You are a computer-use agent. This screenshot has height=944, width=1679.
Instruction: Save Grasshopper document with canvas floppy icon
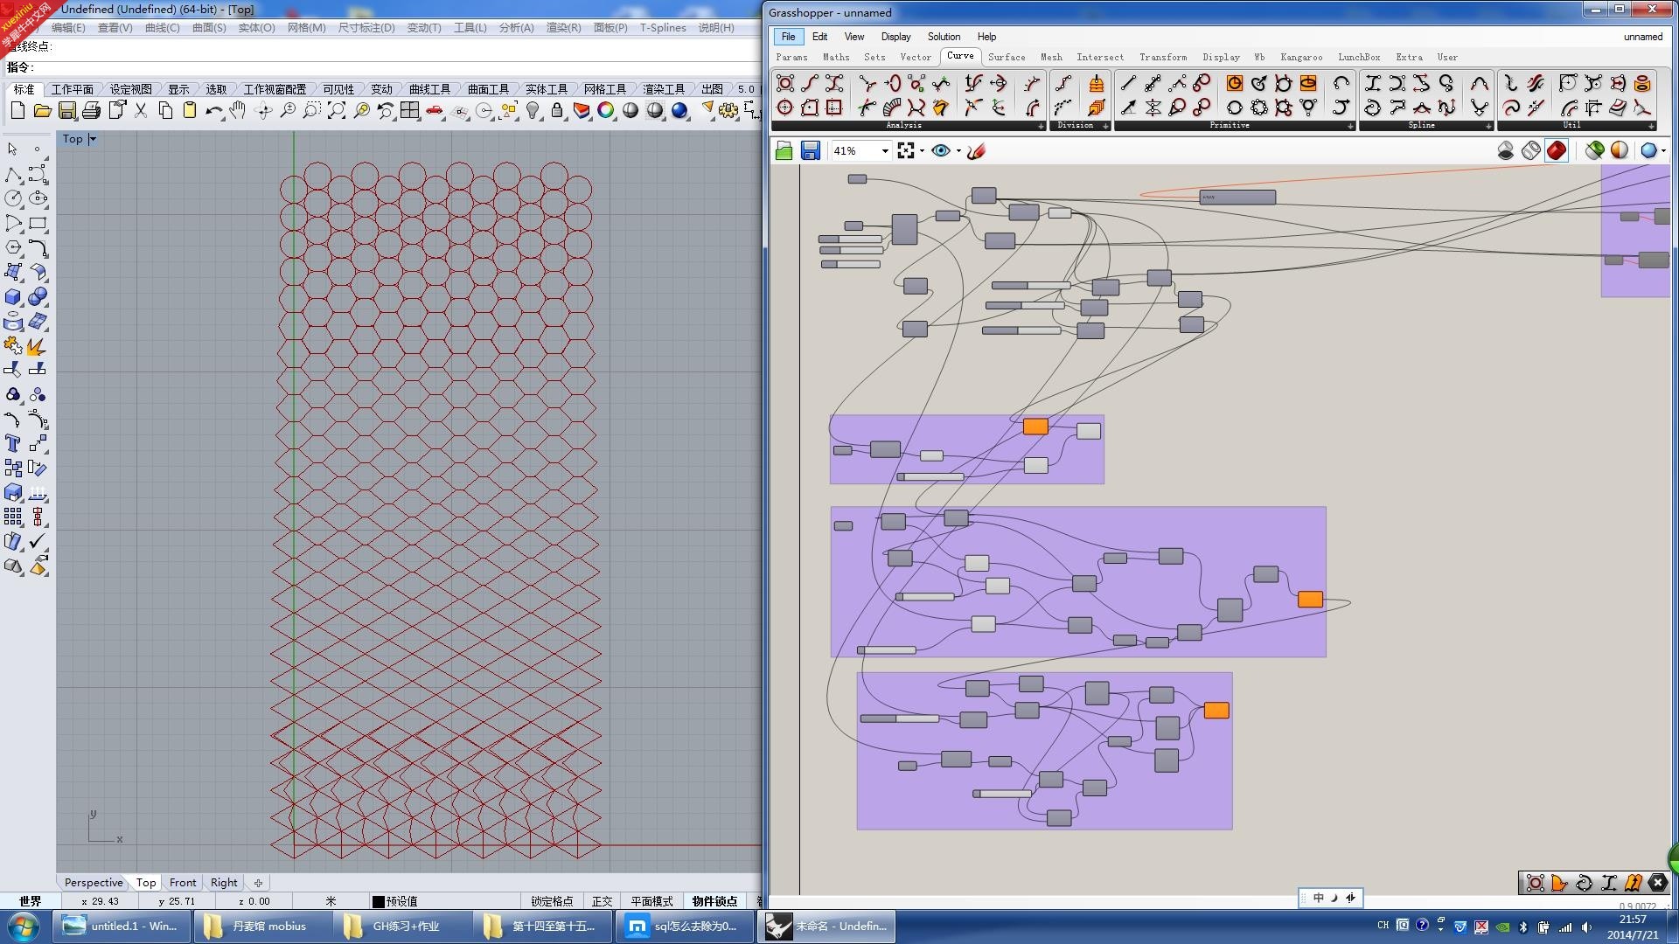[x=810, y=151]
